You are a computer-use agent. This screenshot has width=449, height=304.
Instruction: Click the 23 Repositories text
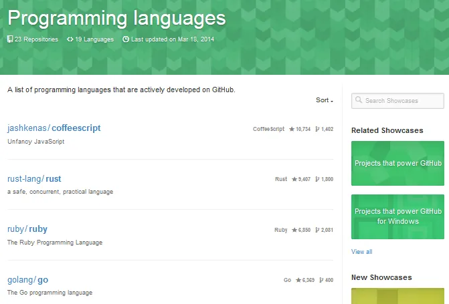point(36,39)
